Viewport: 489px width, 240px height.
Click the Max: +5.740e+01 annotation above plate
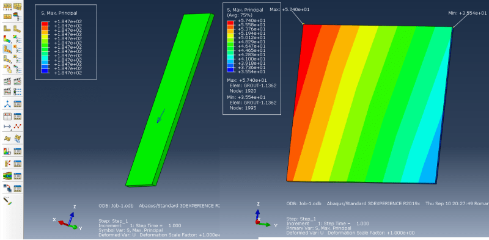coord(289,9)
